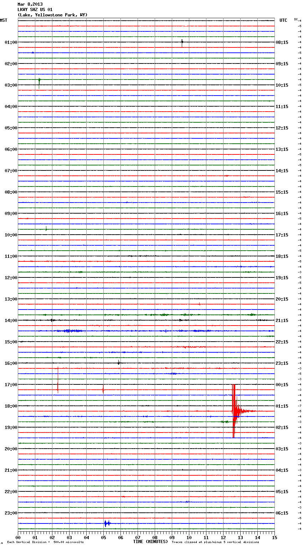Click the "UTC" time zone header
Viewport: 303px width, 547px height.
283,20
